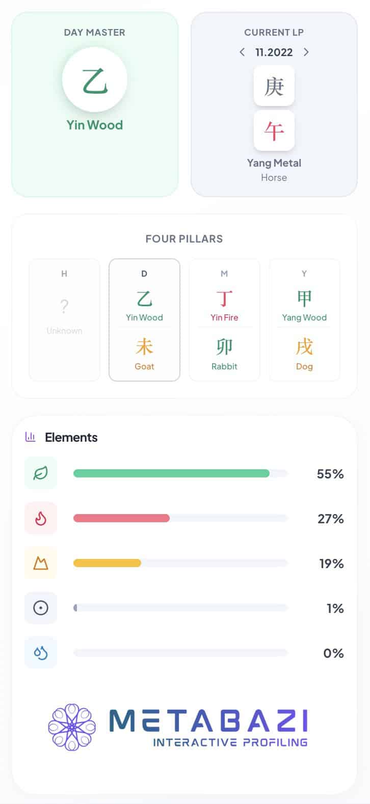Click the Horse branch tile
This screenshot has width=370, height=804.
click(x=274, y=131)
